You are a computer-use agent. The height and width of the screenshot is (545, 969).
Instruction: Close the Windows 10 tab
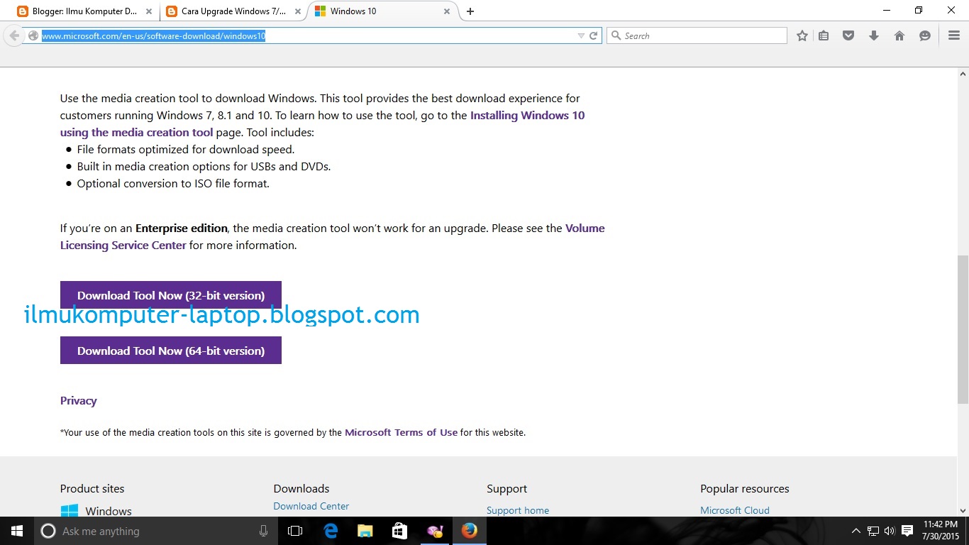pyautogui.click(x=447, y=11)
